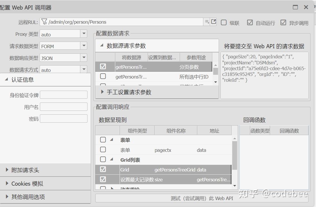Screen dimensions: 316x207
Task: Check the pagectx 表单 row checkbox
Action: click(103, 150)
